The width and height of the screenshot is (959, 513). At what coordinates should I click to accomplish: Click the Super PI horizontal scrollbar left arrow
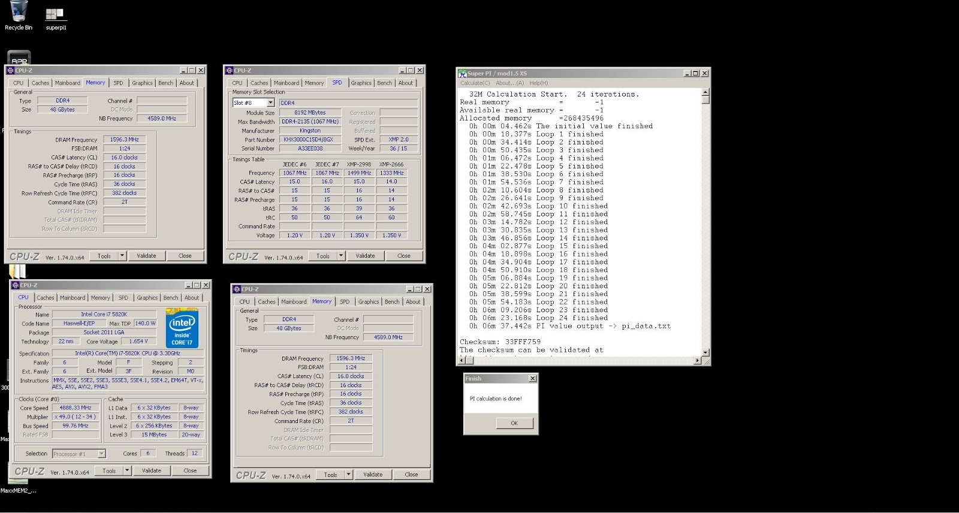click(x=463, y=360)
